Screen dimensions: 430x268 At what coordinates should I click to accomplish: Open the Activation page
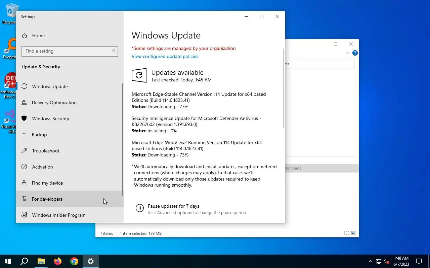[70, 167]
